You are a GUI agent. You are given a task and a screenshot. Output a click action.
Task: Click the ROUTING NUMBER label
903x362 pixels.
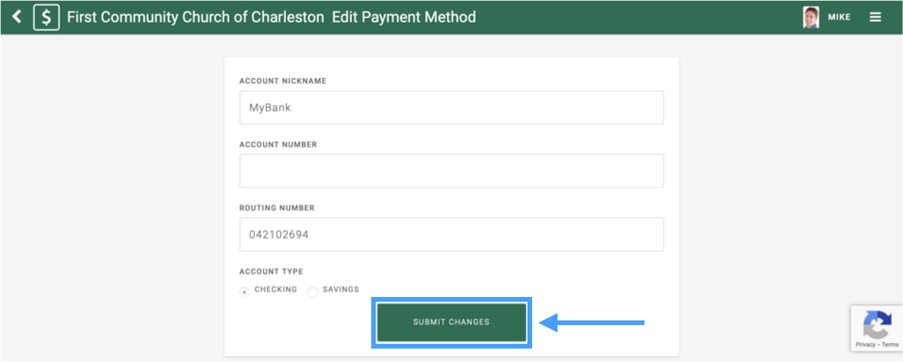tap(277, 207)
